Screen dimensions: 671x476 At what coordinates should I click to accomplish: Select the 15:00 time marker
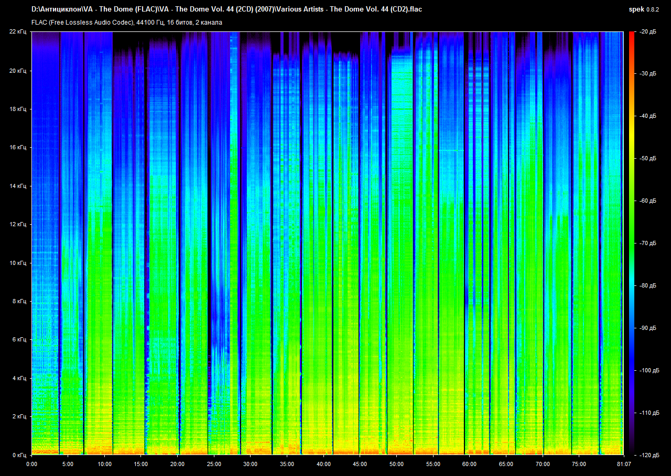tap(141, 464)
